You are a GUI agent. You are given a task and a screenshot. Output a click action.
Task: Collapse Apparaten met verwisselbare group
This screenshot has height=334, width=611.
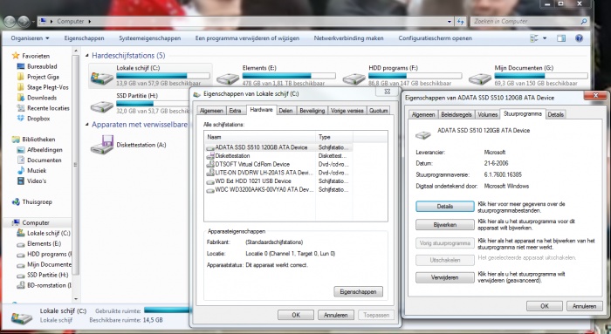coord(87,125)
